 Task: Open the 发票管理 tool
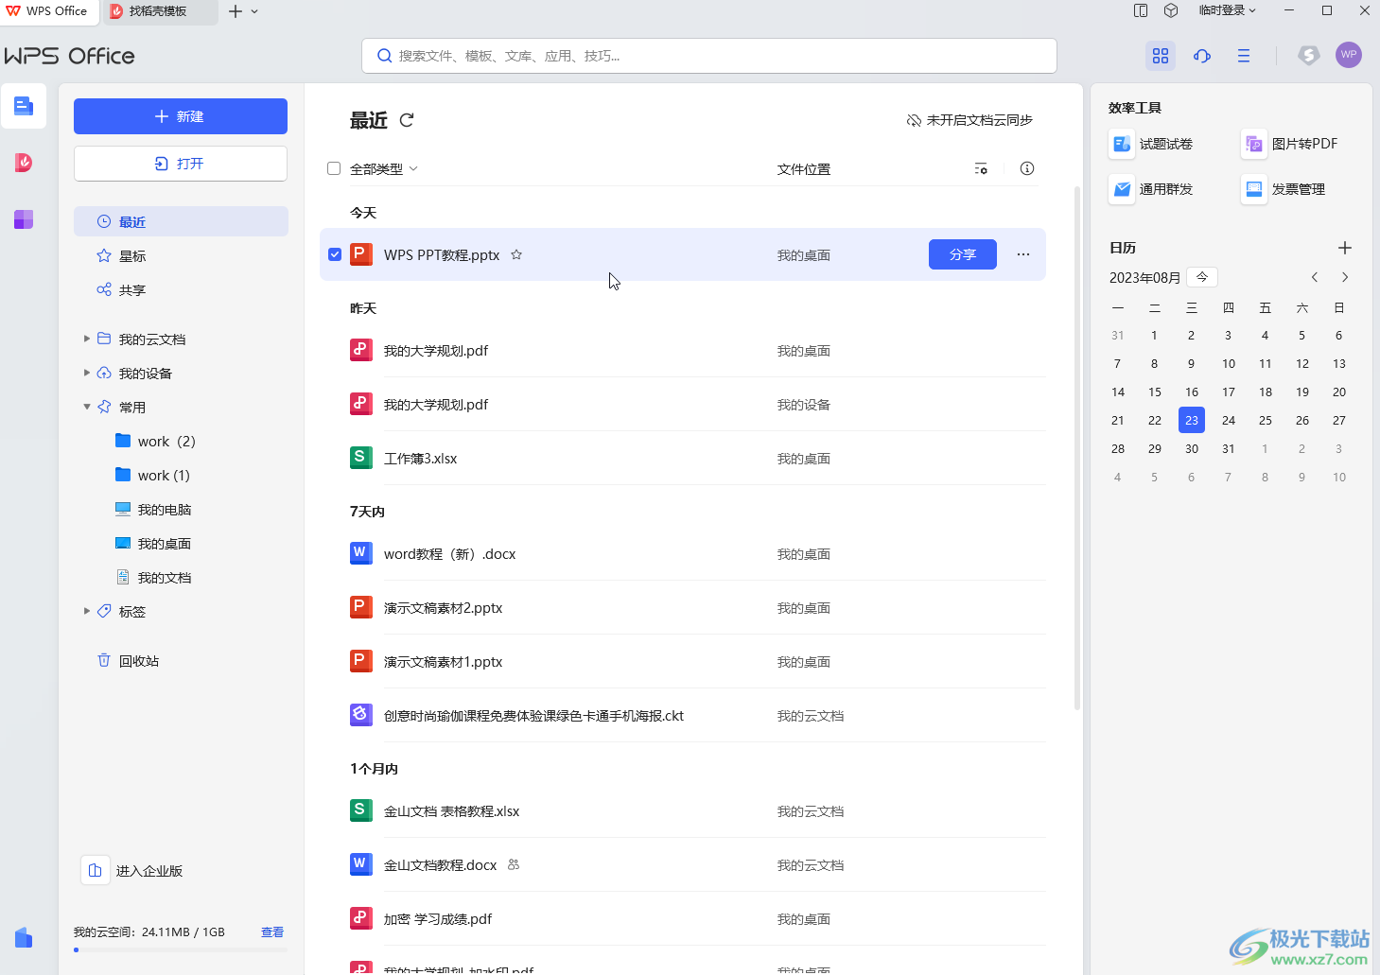[1284, 189]
